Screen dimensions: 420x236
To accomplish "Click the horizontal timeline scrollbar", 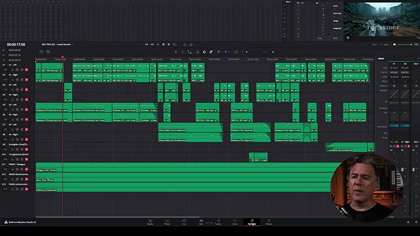I will click(117, 217).
